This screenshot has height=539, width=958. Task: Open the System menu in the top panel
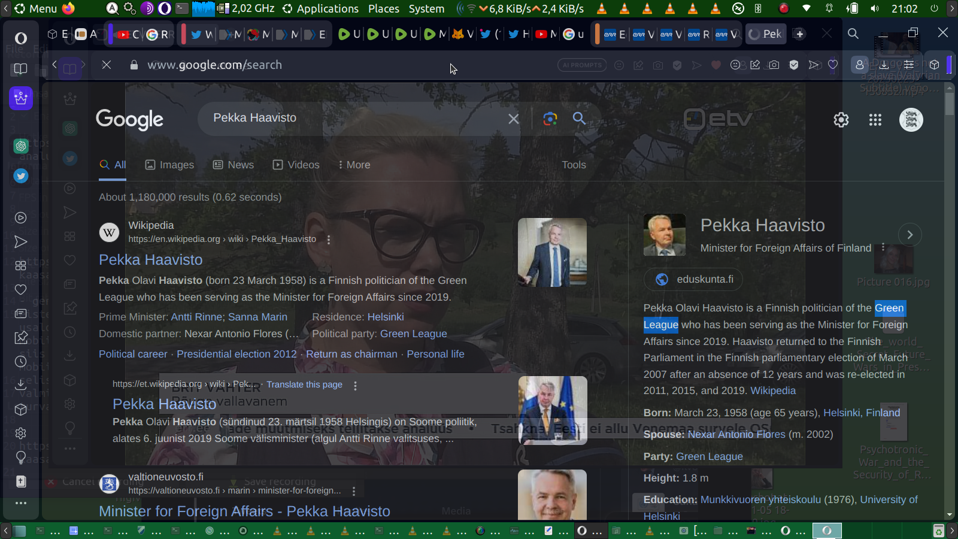[426, 8]
